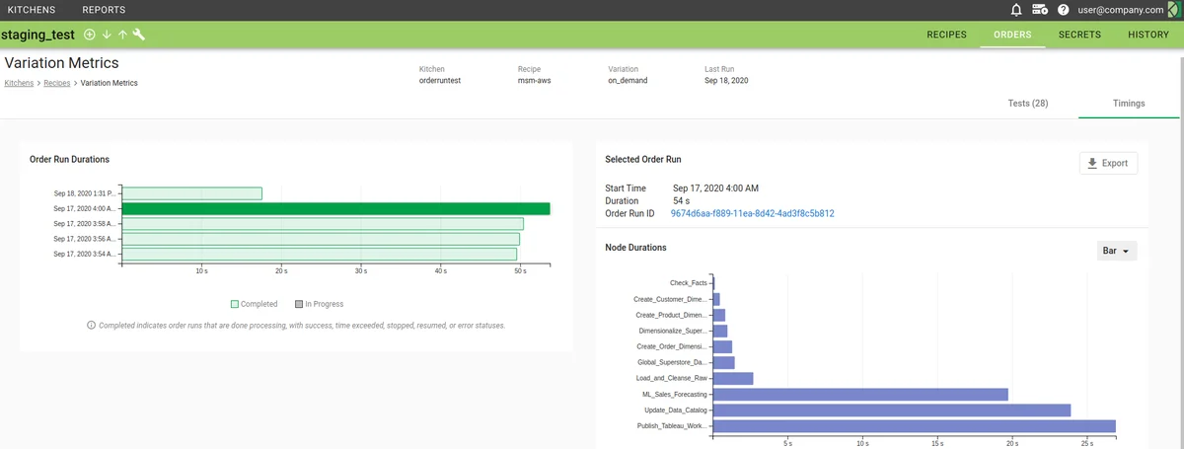Open the Order Run ID link
This screenshot has height=449, width=1184.
click(752, 213)
